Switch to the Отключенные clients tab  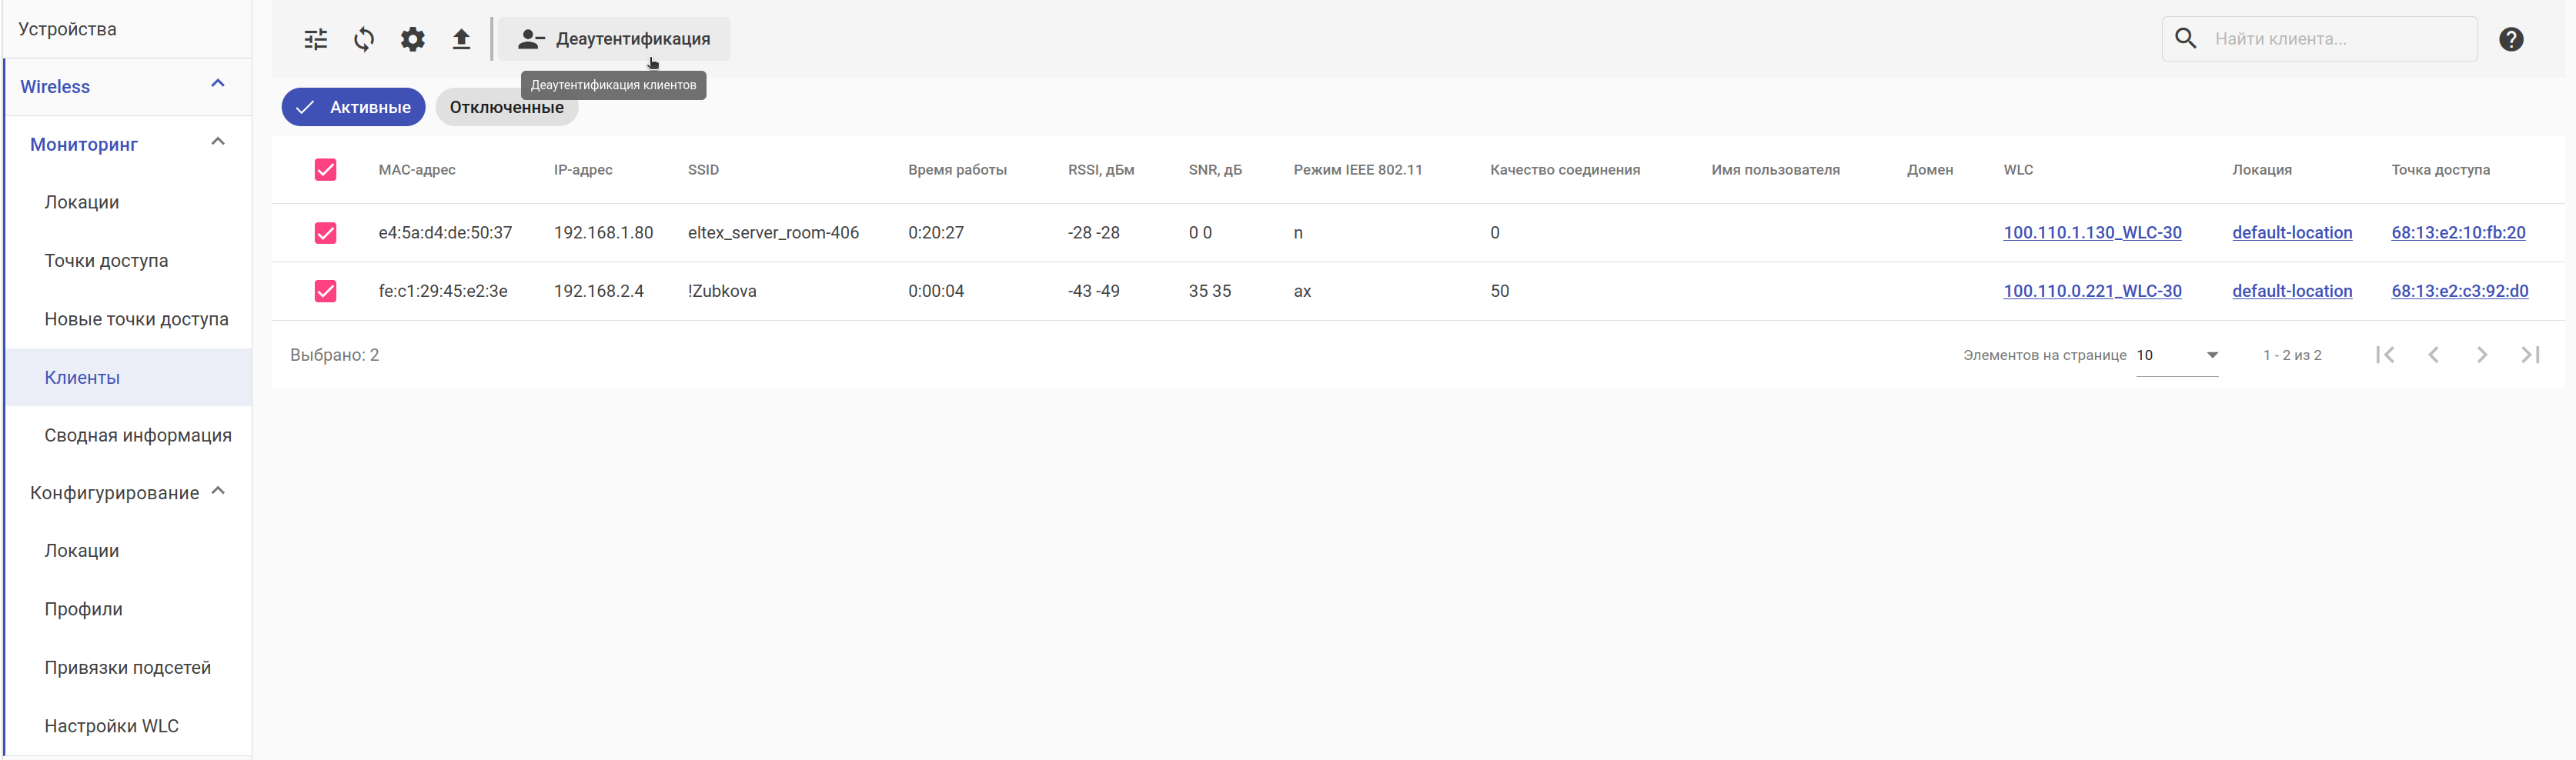coord(506,107)
